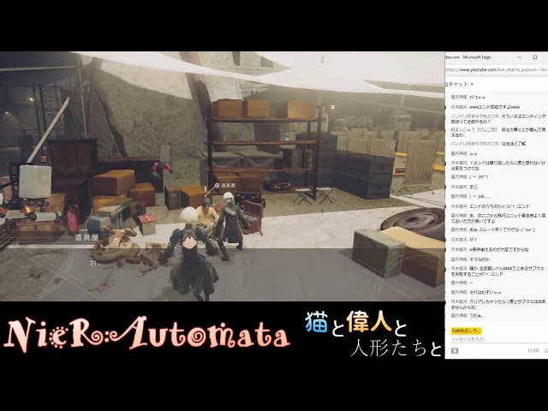The image size is (548, 411).
Task: Click chat message まじ
Action: tap(473, 187)
